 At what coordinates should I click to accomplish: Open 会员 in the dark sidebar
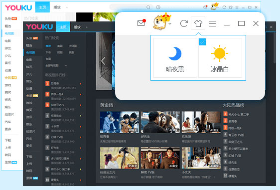tap(32, 96)
